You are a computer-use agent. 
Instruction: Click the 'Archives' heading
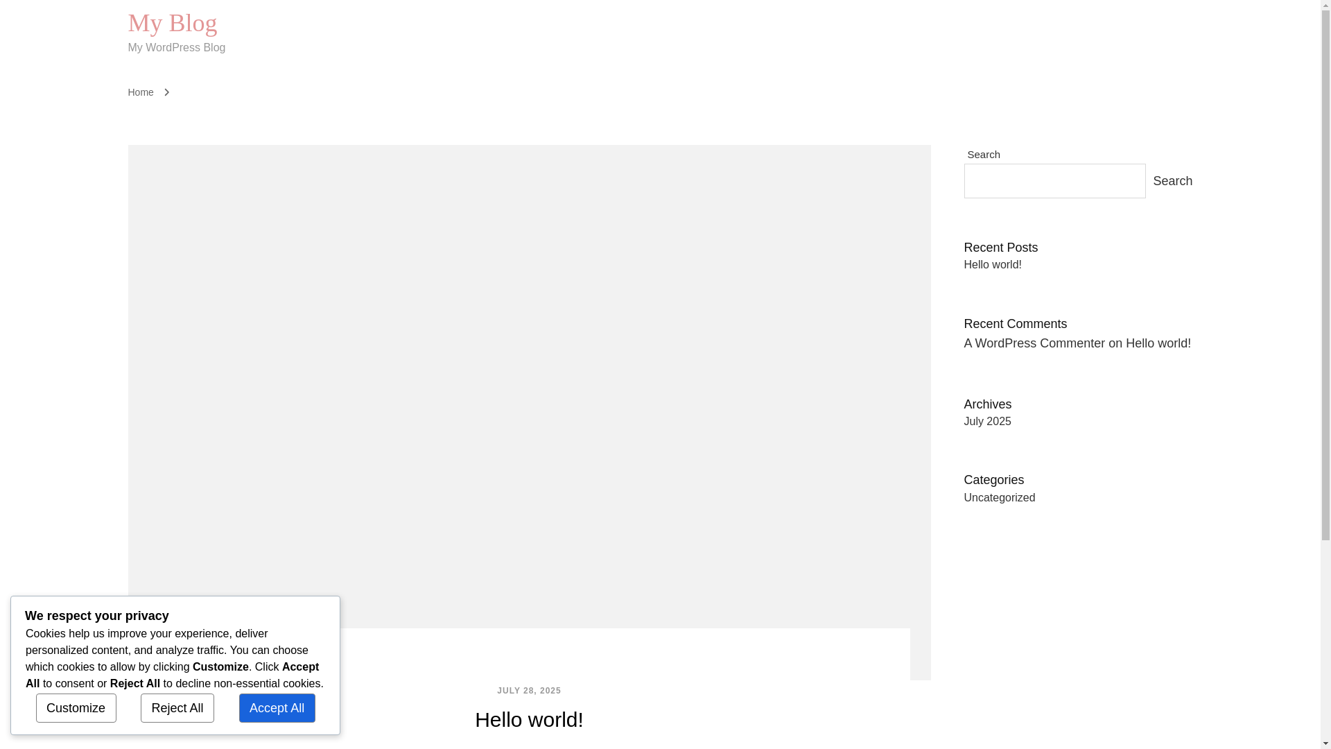(987, 404)
